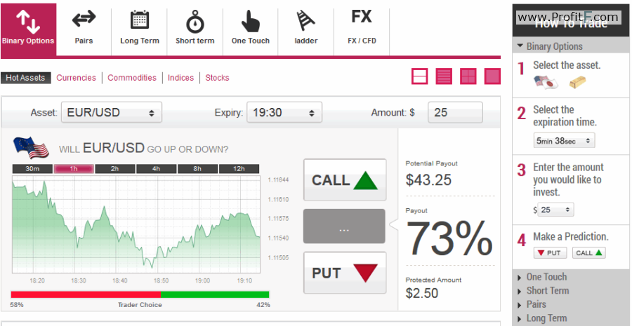Screen dimensions: 632x326
Task: Click the Amount input field showing 25
Action: pyautogui.click(x=455, y=112)
